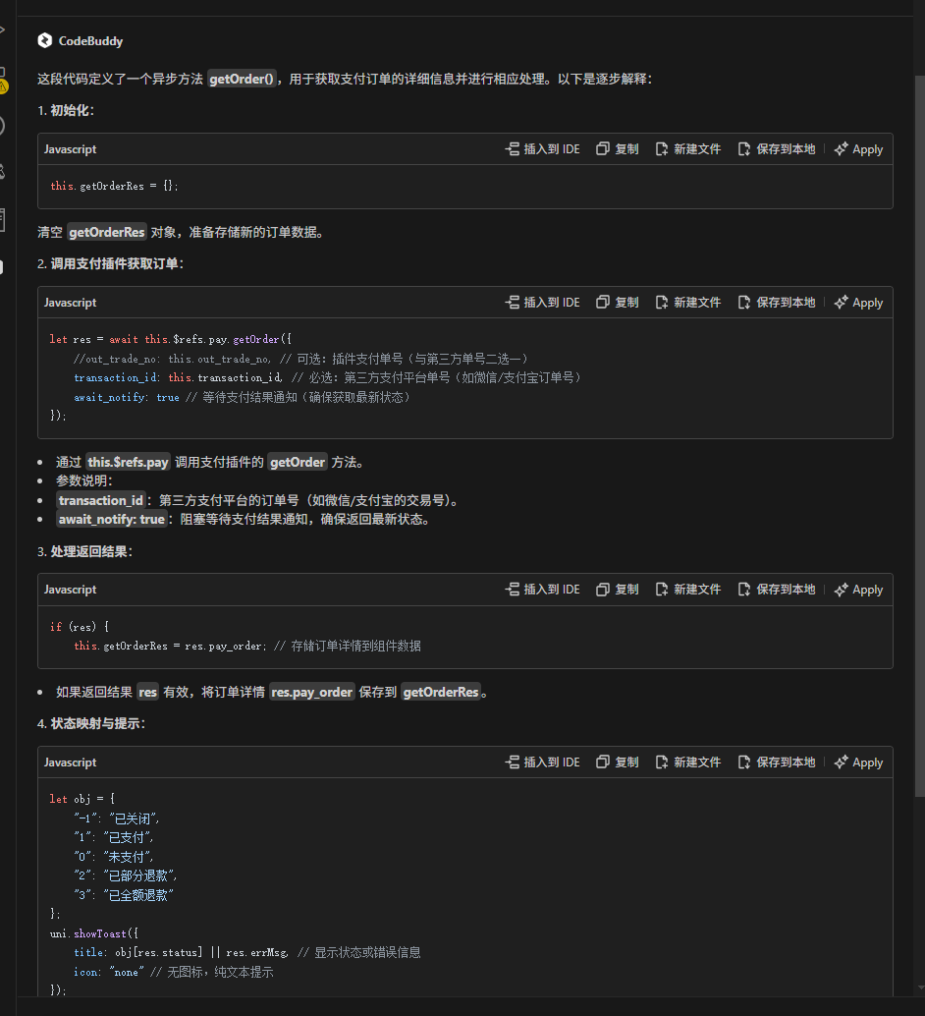Copy the 'this.getOrderRes = {}' code block
Viewport: 925px width, 1016px height.
coord(618,149)
